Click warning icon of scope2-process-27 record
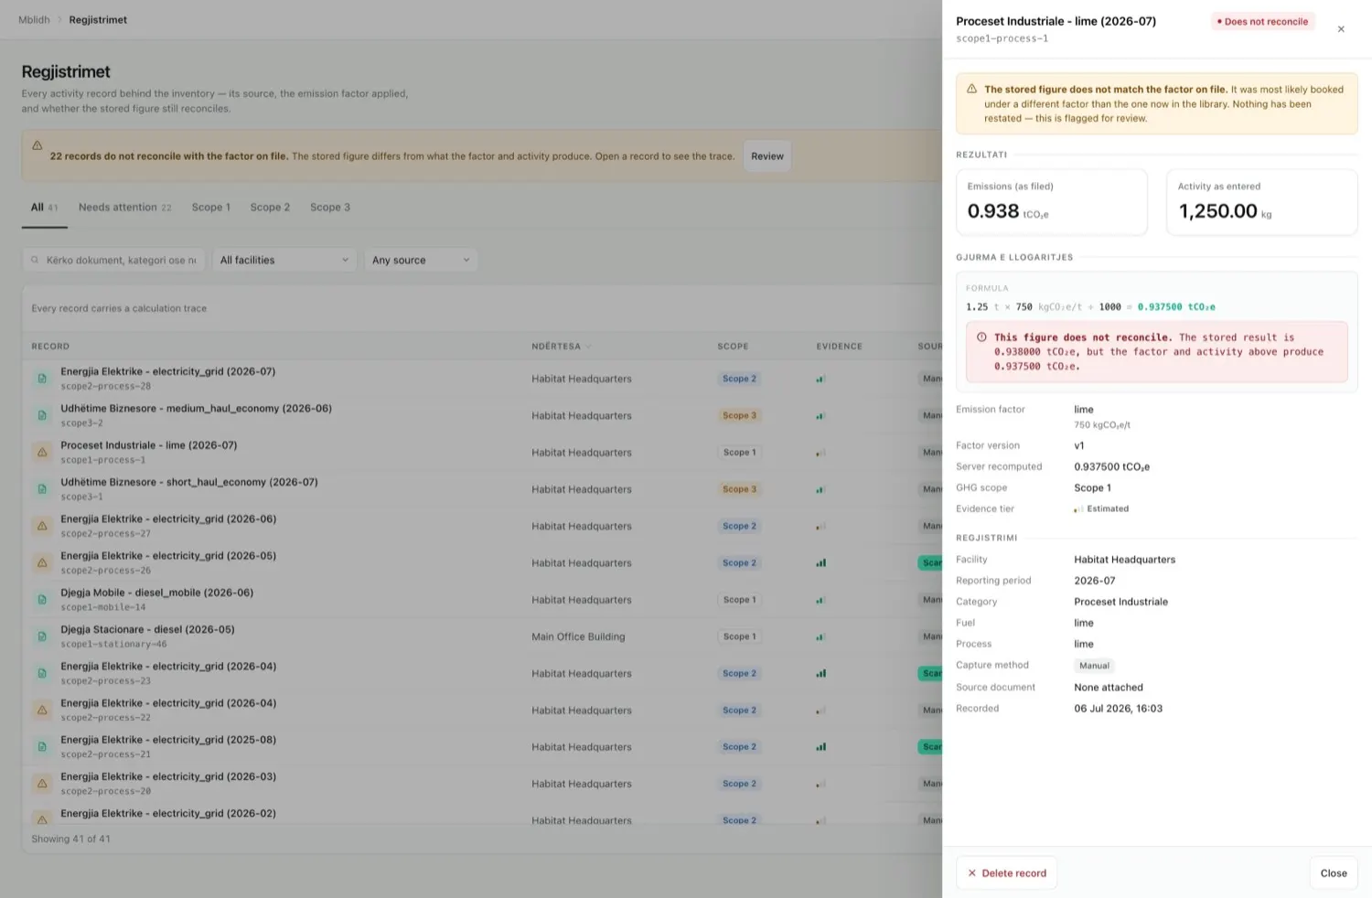Screen dimensions: 1372x898 coord(42,526)
